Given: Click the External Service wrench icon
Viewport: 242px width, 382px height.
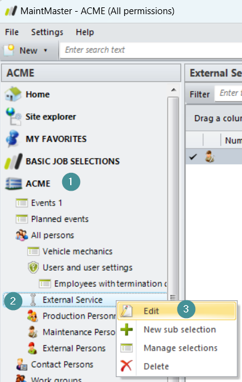Looking at the screenshot, I should [33, 300].
